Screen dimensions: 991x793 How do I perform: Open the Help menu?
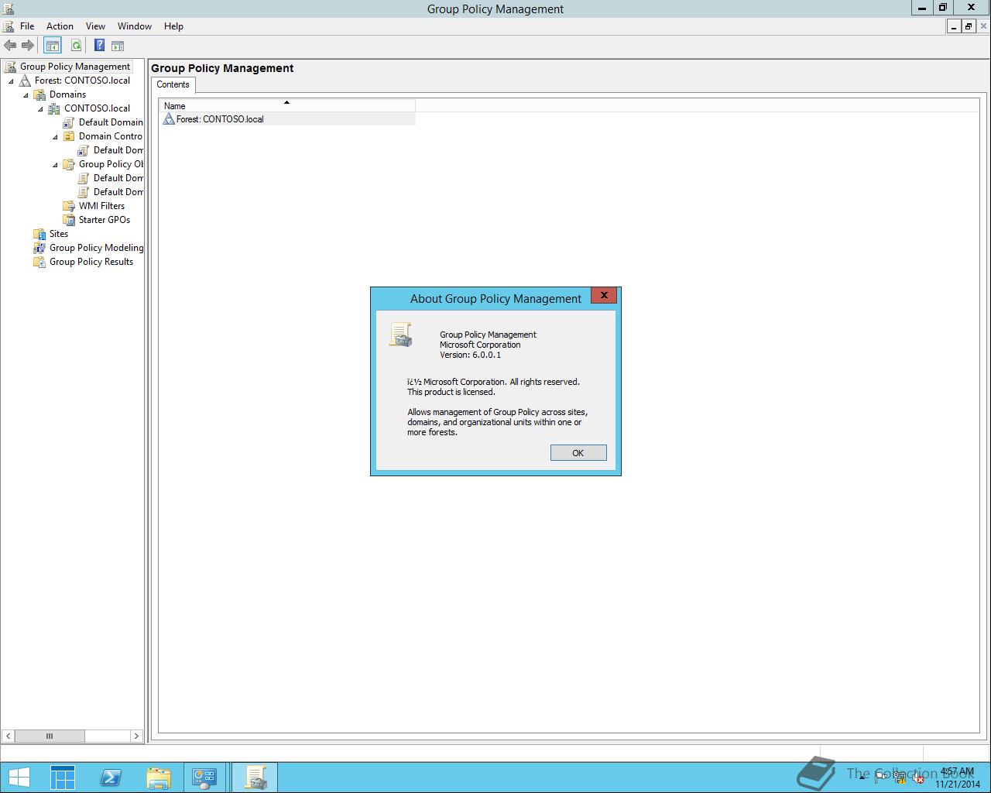pos(173,26)
